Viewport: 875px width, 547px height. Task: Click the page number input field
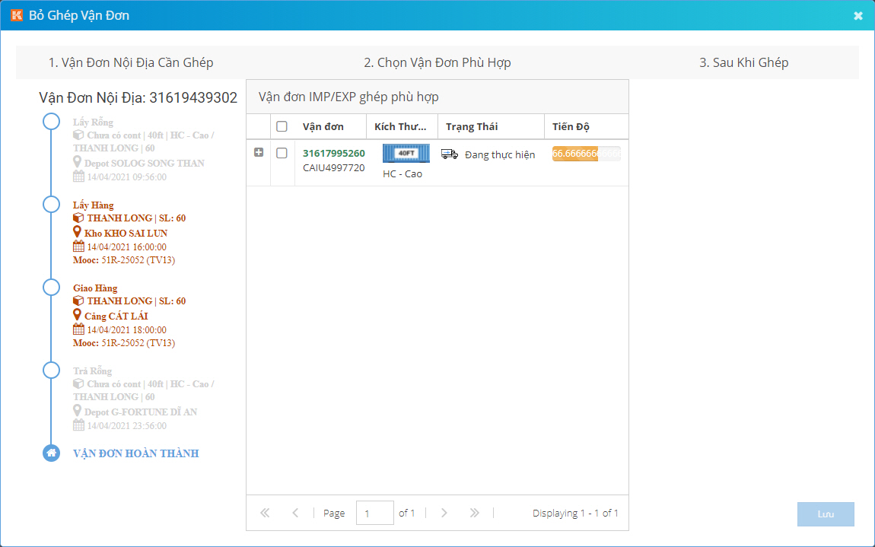point(374,514)
